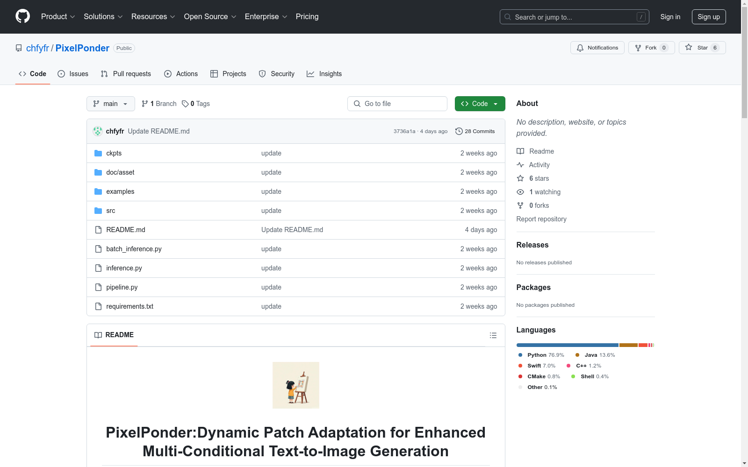Click the star icon beside 6 stars
Viewport: 748px width, 467px height.
[x=520, y=178]
